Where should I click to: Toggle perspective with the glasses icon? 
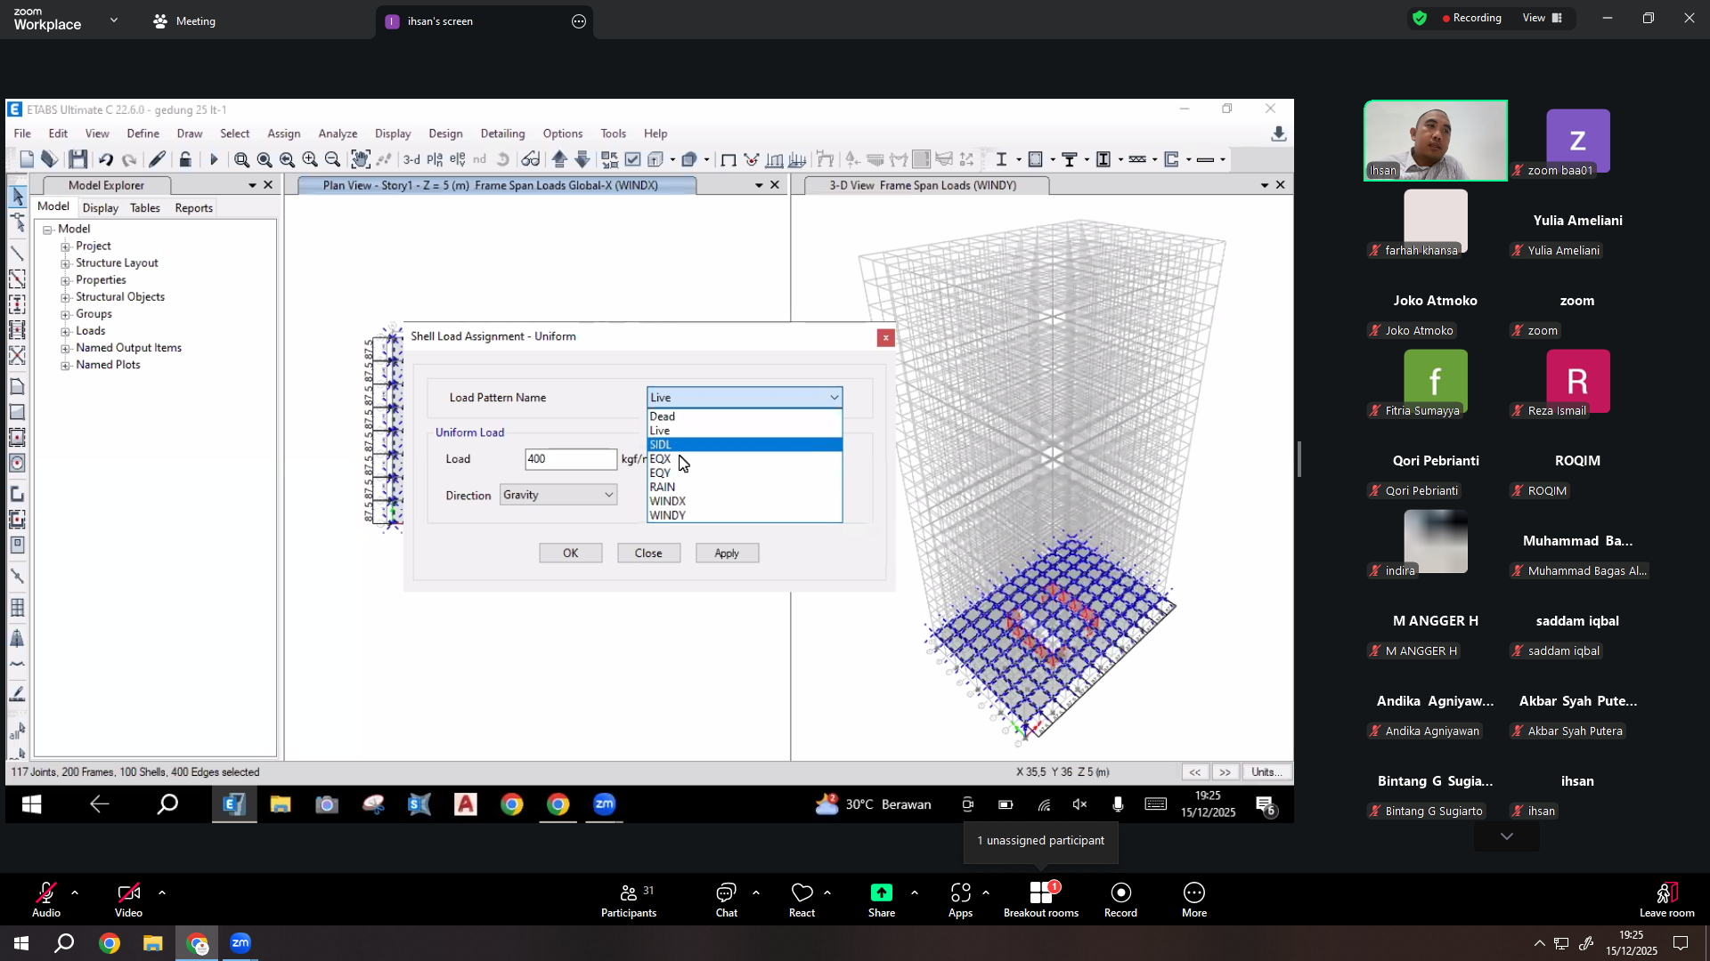[x=531, y=159]
